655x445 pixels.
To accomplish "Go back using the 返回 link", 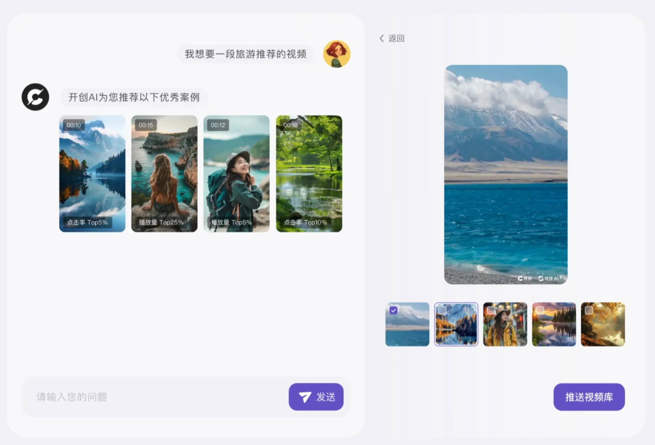I will [396, 38].
